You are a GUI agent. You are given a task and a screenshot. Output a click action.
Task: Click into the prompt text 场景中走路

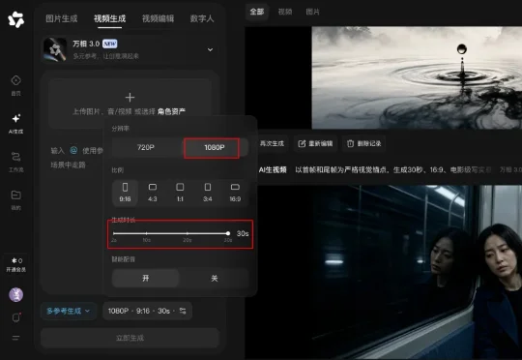coord(69,165)
